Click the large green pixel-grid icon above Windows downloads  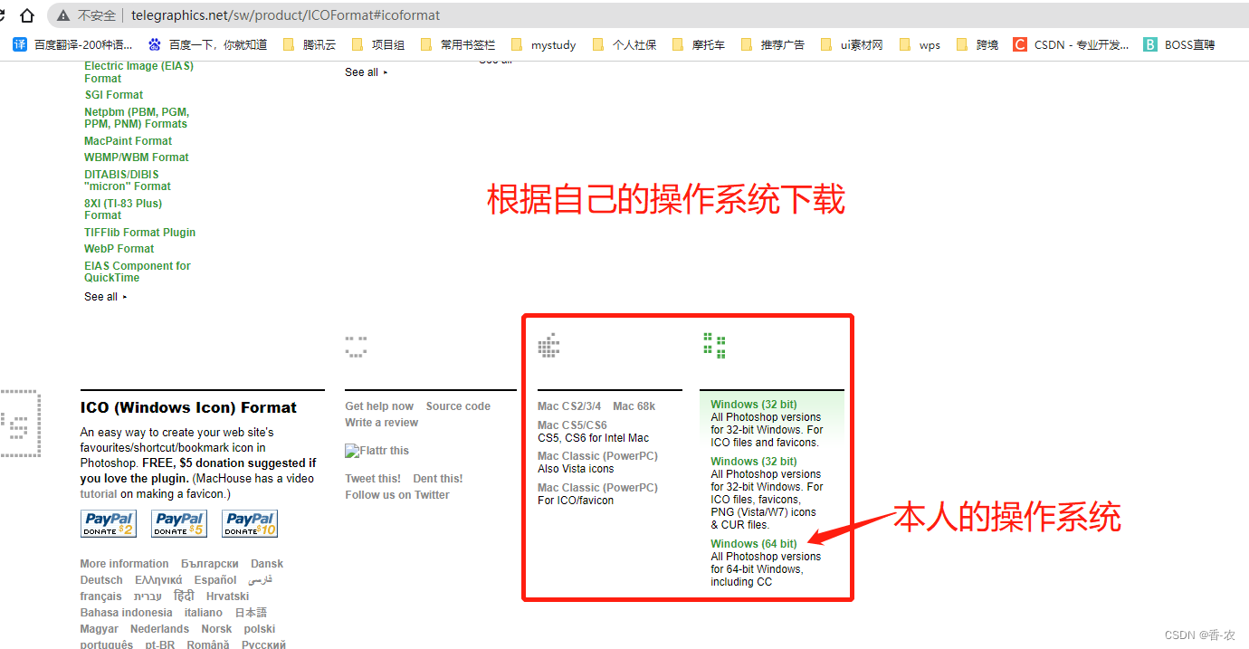(714, 344)
